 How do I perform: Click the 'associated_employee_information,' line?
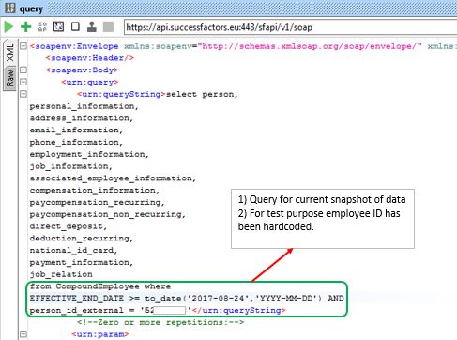pyautogui.click(x=113, y=178)
